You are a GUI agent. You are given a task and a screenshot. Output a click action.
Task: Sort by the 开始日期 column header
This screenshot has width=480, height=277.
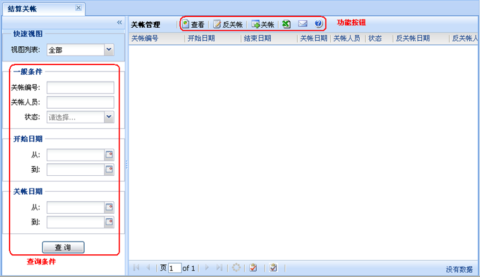pos(213,39)
